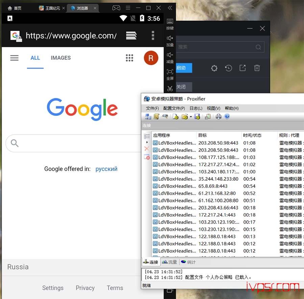Open the 日志(L) menu
The width and height of the screenshot is (304, 299).
(196, 108)
